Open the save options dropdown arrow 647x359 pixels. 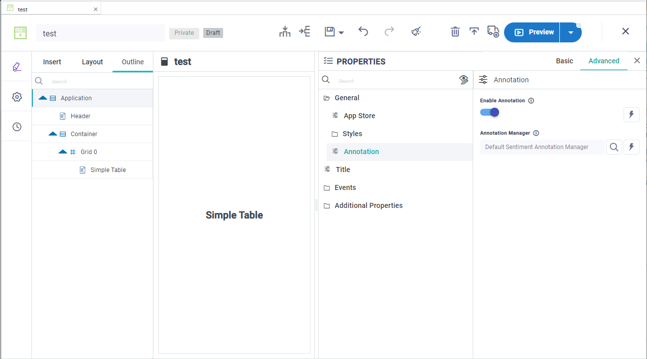pyautogui.click(x=341, y=33)
